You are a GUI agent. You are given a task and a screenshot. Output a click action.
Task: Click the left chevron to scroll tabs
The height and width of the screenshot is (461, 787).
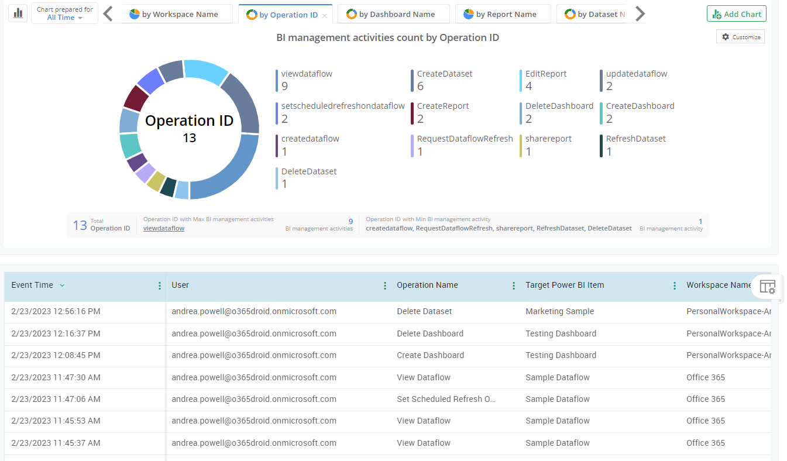point(107,13)
